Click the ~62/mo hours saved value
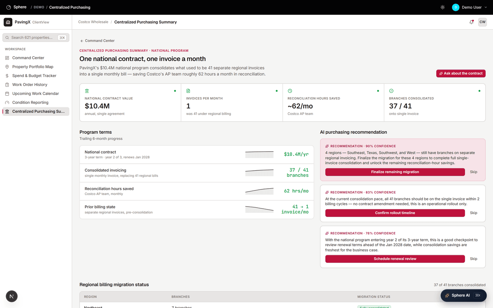Screen dimensions: 493x308 (300, 106)
